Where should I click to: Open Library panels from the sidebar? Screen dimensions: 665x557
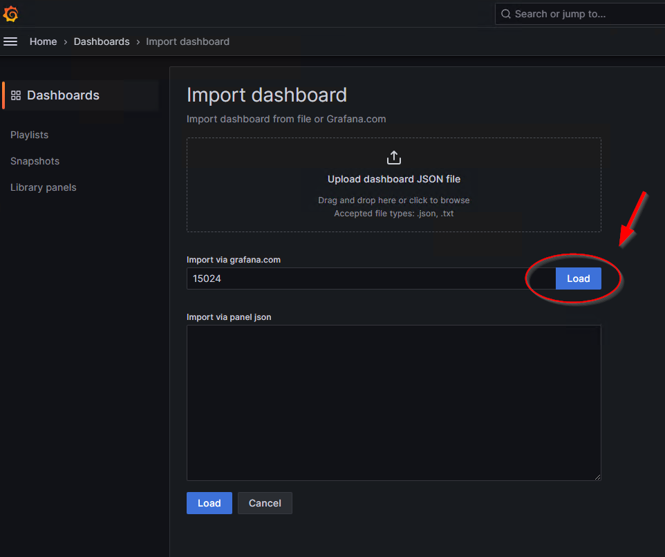pyautogui.click(x=43, y=187)
